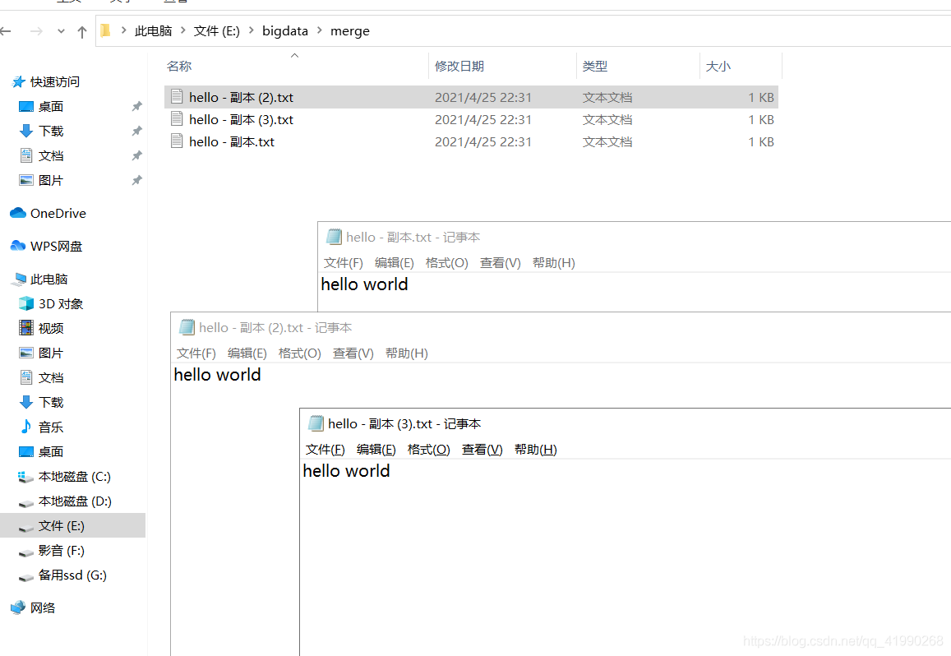Open 查看(V) menu in hello - 副本 (3).txt Notepad
This screenshot has width=951, height=656.
(482, 450)
